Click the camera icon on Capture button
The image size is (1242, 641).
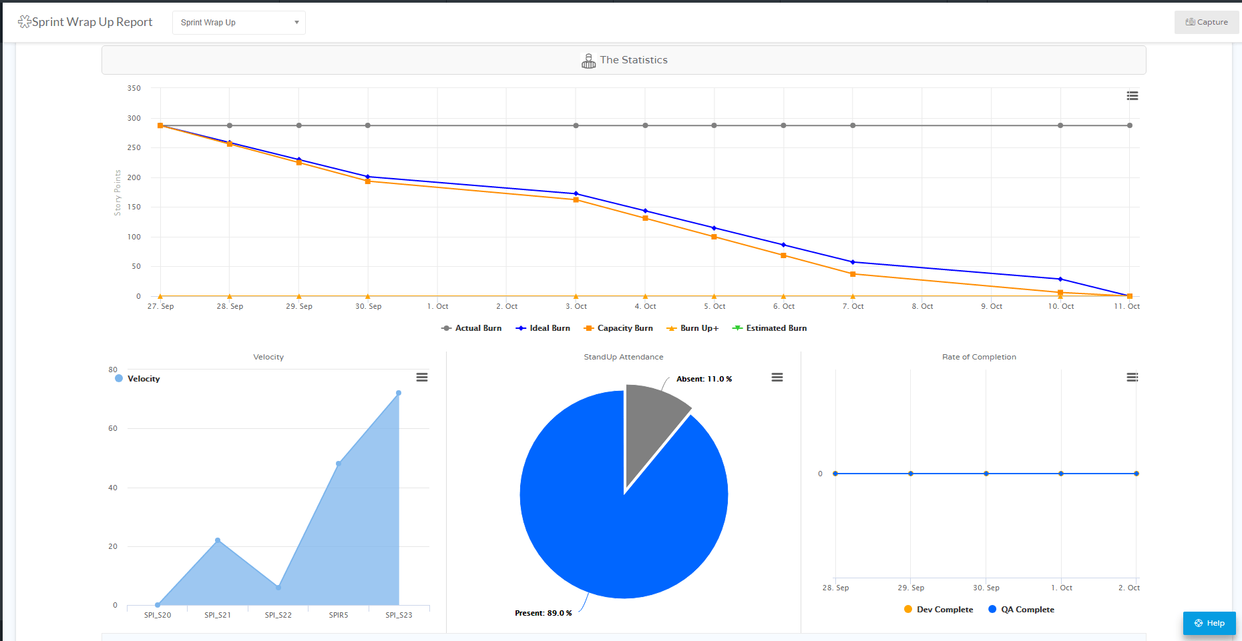pos(1190,22)
